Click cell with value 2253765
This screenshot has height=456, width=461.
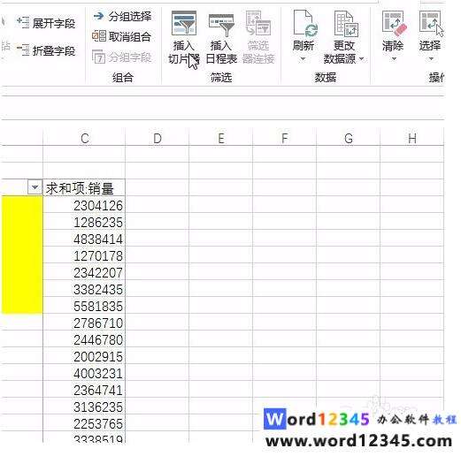coord(84,423)
